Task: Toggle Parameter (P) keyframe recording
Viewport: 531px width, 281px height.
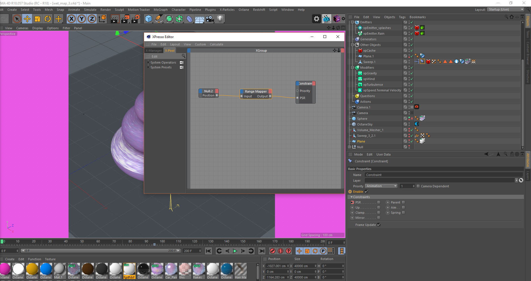Action: tap(323, 251)
